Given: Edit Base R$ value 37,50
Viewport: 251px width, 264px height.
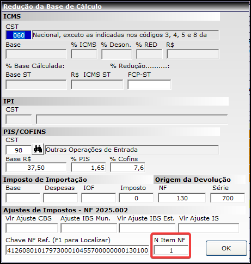Looking at the screenshot, I should 36,167.
